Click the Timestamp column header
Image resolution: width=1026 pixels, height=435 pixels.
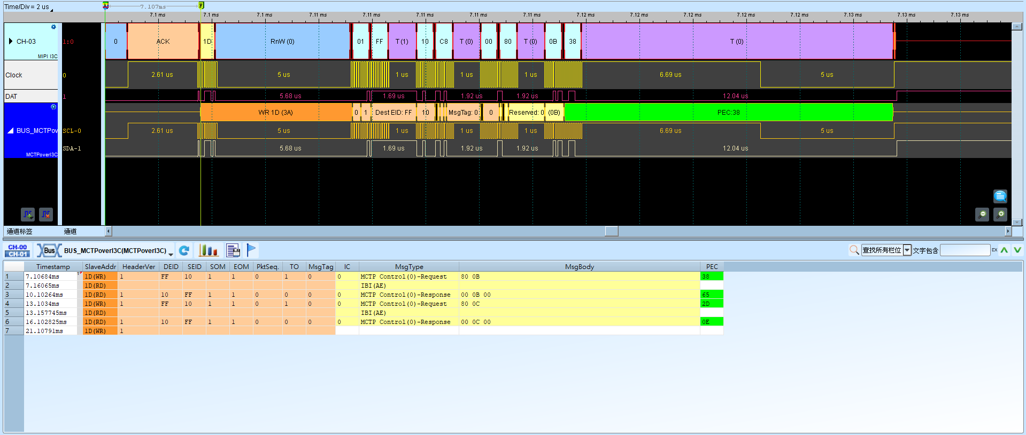tap(53, 266)
